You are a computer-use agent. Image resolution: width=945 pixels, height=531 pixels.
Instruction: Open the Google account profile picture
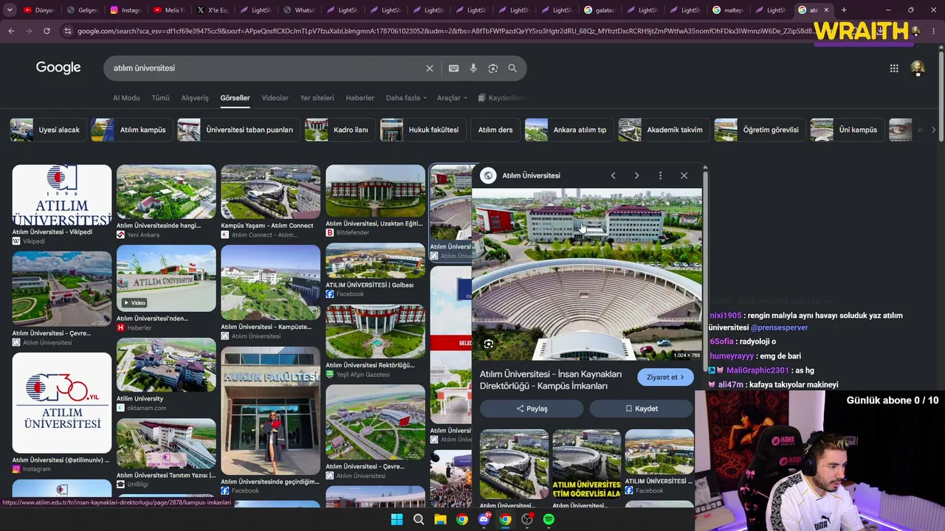pos(918,68)
